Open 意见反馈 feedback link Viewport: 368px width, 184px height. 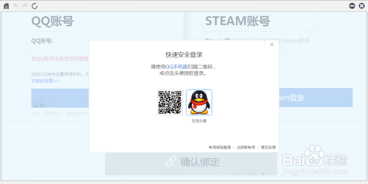(268, 148)
